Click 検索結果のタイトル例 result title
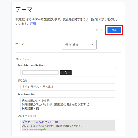This screenshot has width=138, height=138. tap(36, 101)
